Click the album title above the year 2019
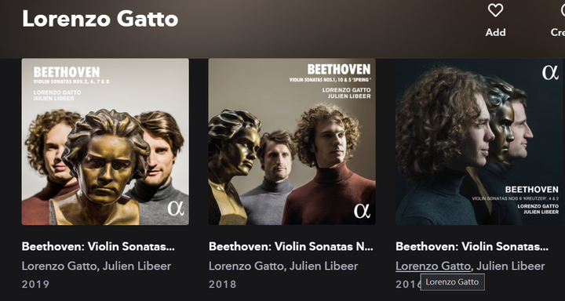Viewport: 565px width, 301px height. pyautogui.click(x=98, y=247)
